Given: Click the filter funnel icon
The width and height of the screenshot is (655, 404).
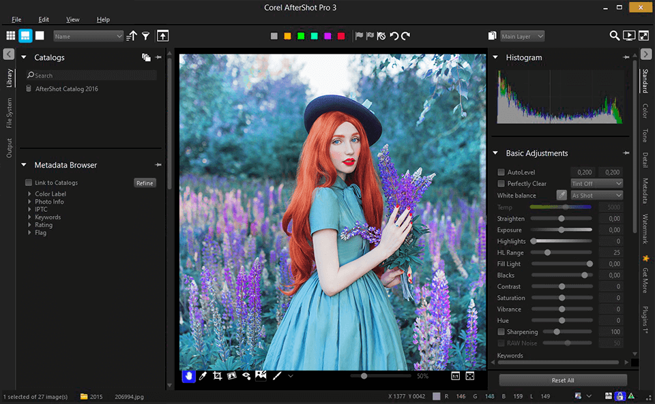Looking at the screenshot, I should (145, 35).
